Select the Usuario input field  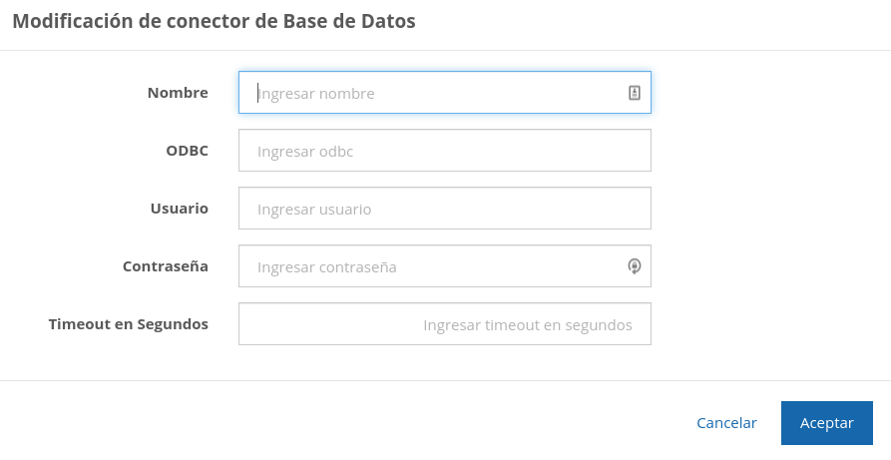(x=444, y=209)
